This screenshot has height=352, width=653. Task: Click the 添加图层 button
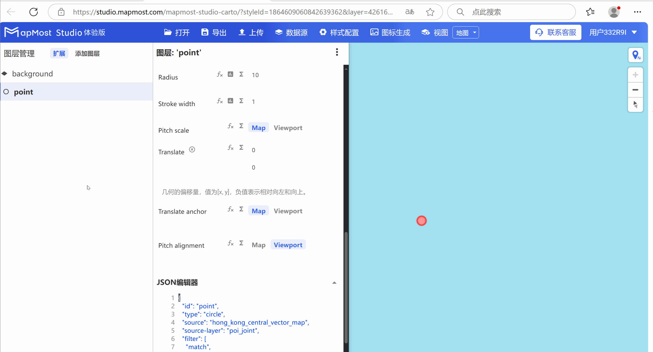(87, 53)
